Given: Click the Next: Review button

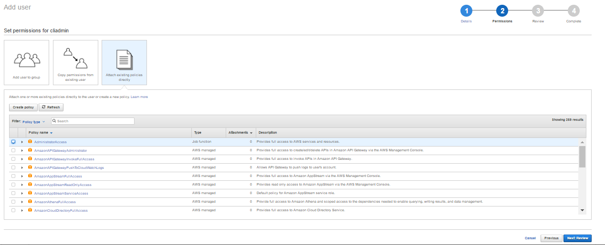Looking at the screenshot, I should (x=577, y=238).
